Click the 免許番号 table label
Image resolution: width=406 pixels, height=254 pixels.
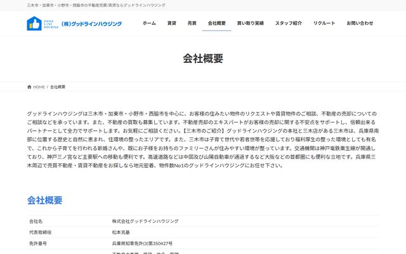38,243
